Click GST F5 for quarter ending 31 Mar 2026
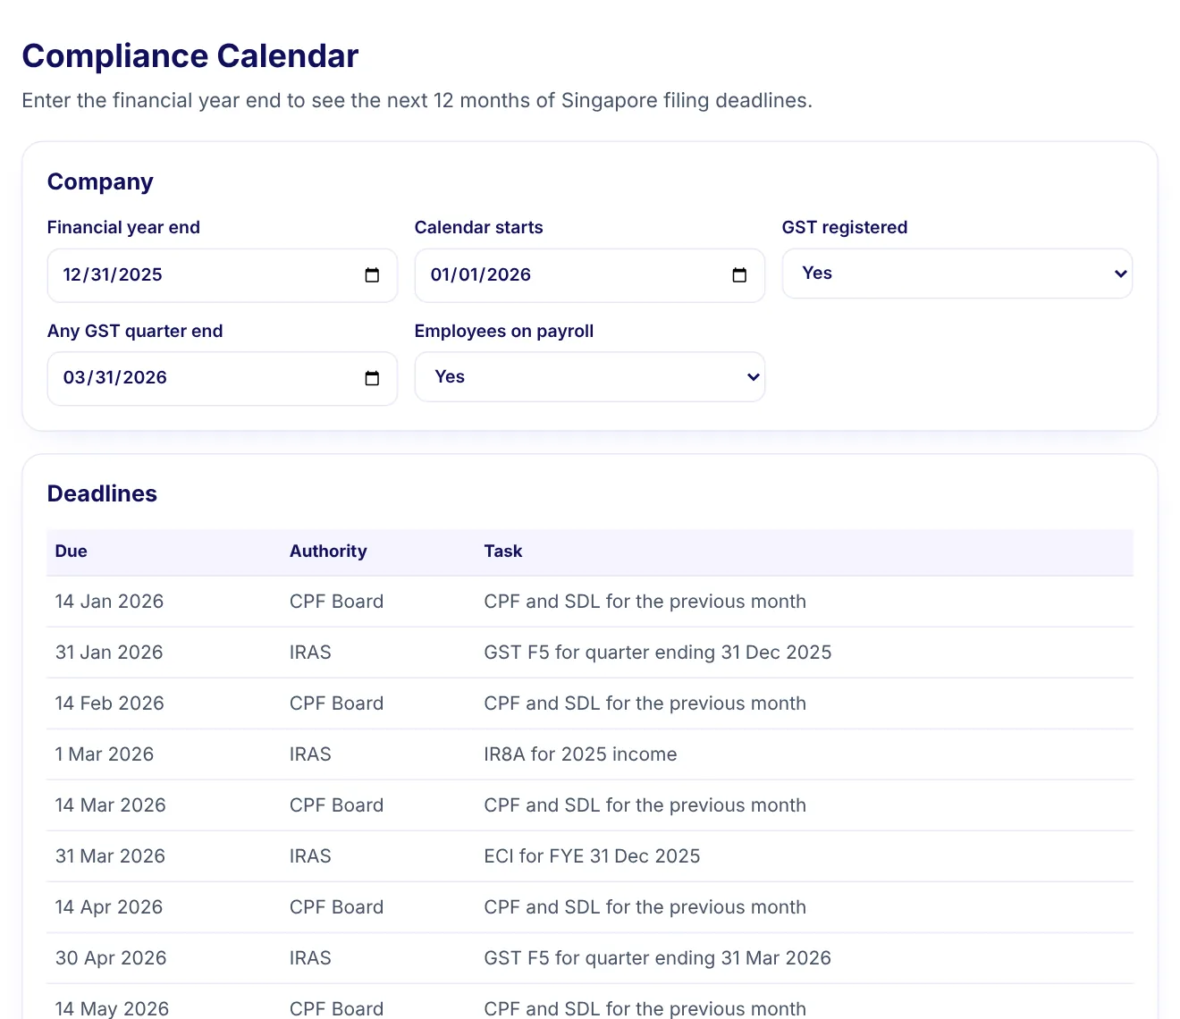 (657, 958)
